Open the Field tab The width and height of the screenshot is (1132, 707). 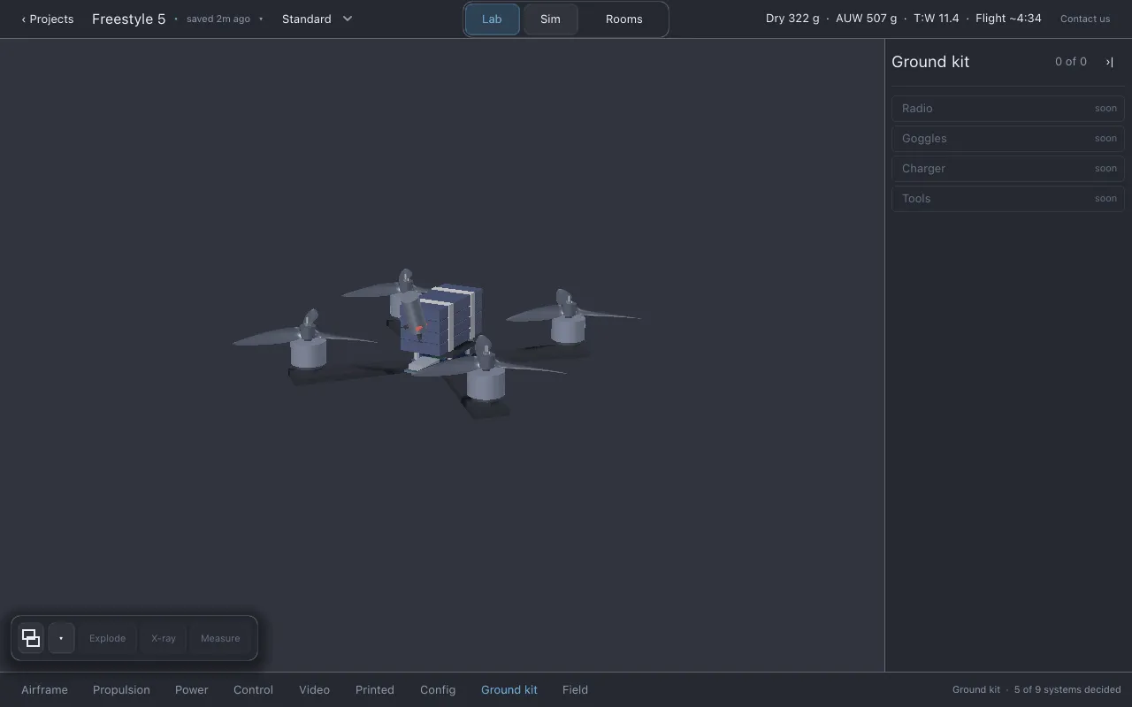coord(575,689)
